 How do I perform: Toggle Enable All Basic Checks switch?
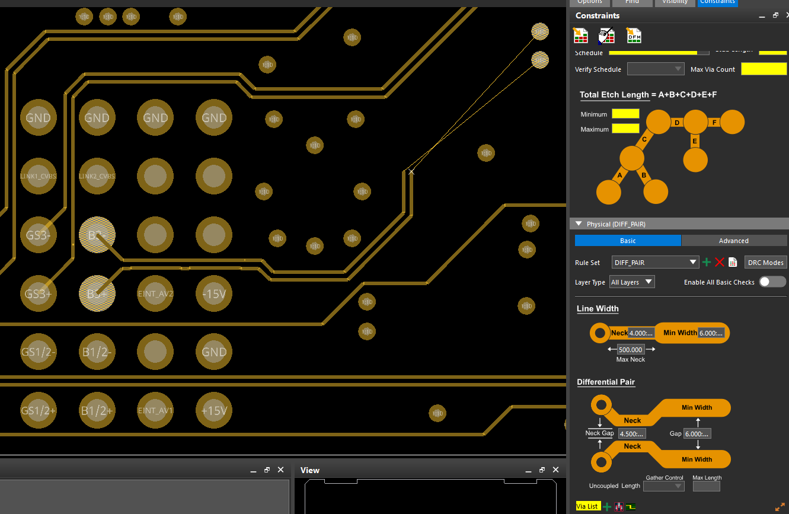pyautogui.click(x=772, y=282)
